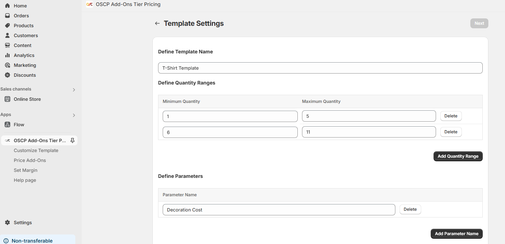Click the pin icon beside OSCP app
Image resolution: width=505 pixels, height=244 pixels.
pos(72,140)
